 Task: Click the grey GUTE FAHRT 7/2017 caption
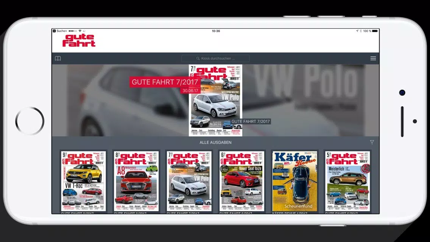[x=251, y=121]
